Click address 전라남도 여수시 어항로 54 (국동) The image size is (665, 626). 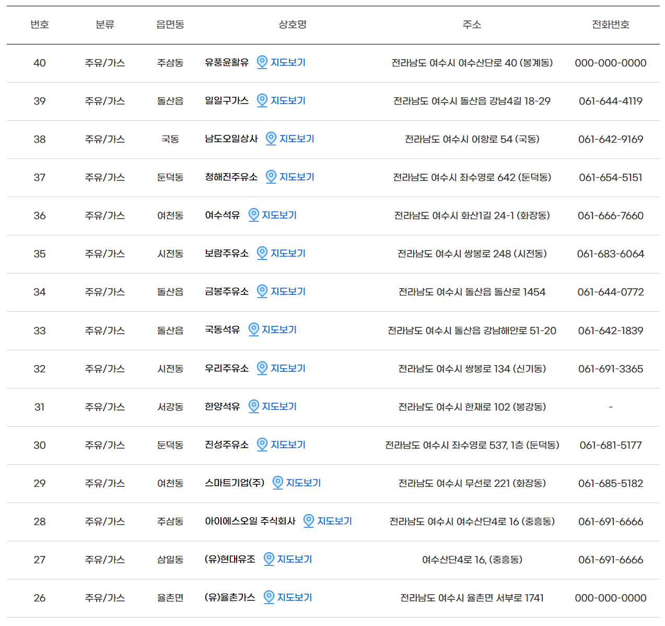tap(472, 139)
